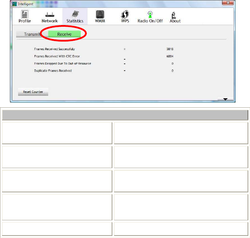Select 'Duplicate Frames Received' label
Image resolution: width=250 pixels, height=238 pixels.
pos(53,71)
